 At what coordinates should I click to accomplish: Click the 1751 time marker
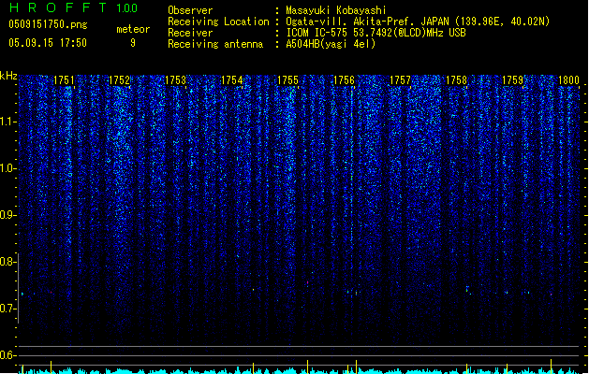click(x=64, y=80)
